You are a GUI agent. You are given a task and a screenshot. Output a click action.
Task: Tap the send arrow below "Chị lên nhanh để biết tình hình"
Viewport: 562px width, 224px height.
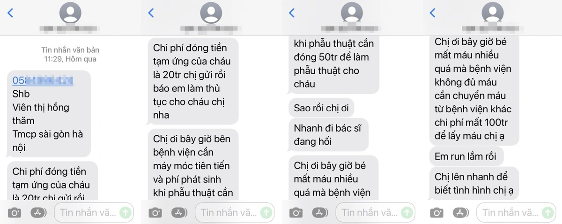coord(547,213)
